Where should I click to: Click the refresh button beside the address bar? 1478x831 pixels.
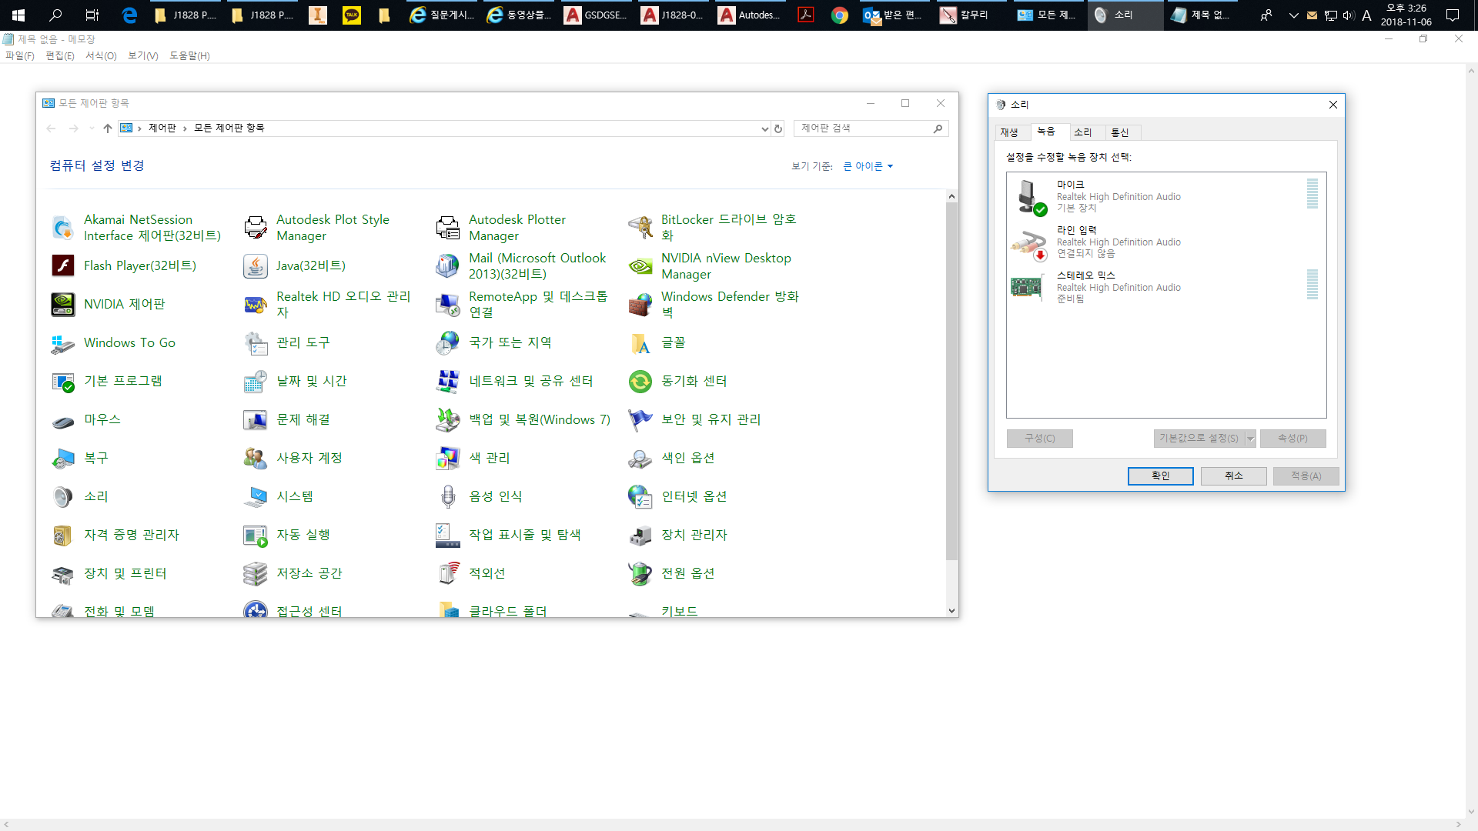point(778,128)
